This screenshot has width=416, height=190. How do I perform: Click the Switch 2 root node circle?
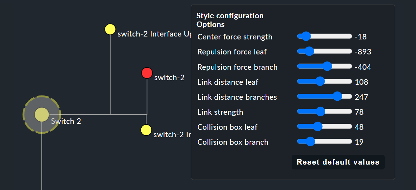[42, 115]
